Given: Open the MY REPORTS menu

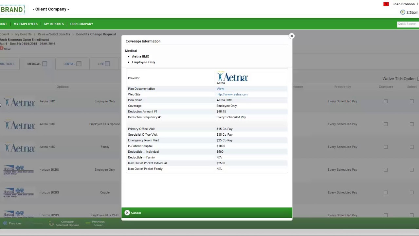Looking at the screenshot, I should coord(54,24).
